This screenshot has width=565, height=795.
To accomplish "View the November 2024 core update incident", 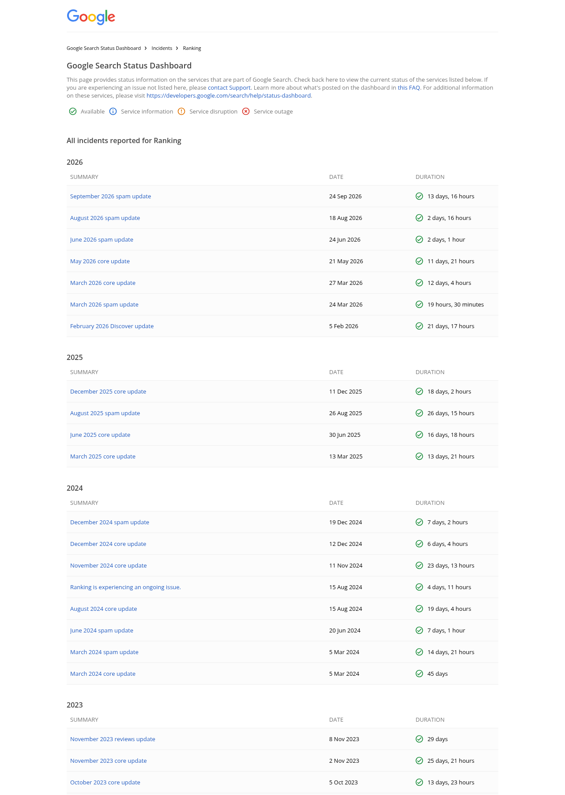I will click(109, 565).
